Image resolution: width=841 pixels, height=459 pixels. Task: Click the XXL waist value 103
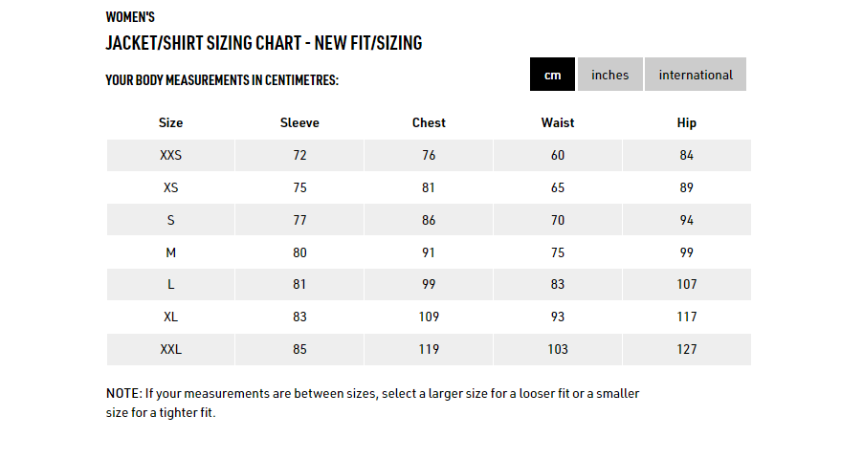click(x=557, y=350)
